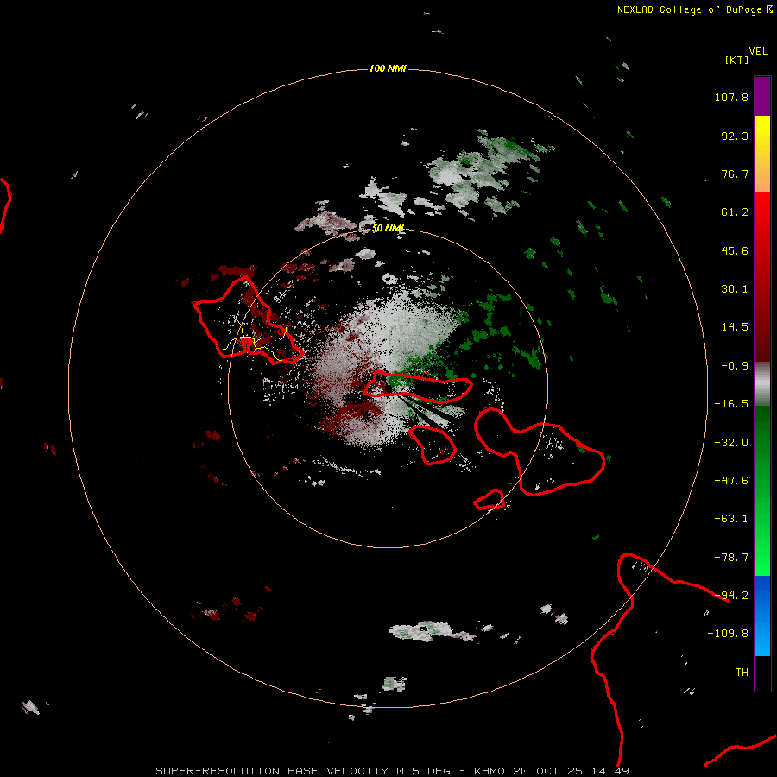Click the 107.8 legend value

coord(731,97)
